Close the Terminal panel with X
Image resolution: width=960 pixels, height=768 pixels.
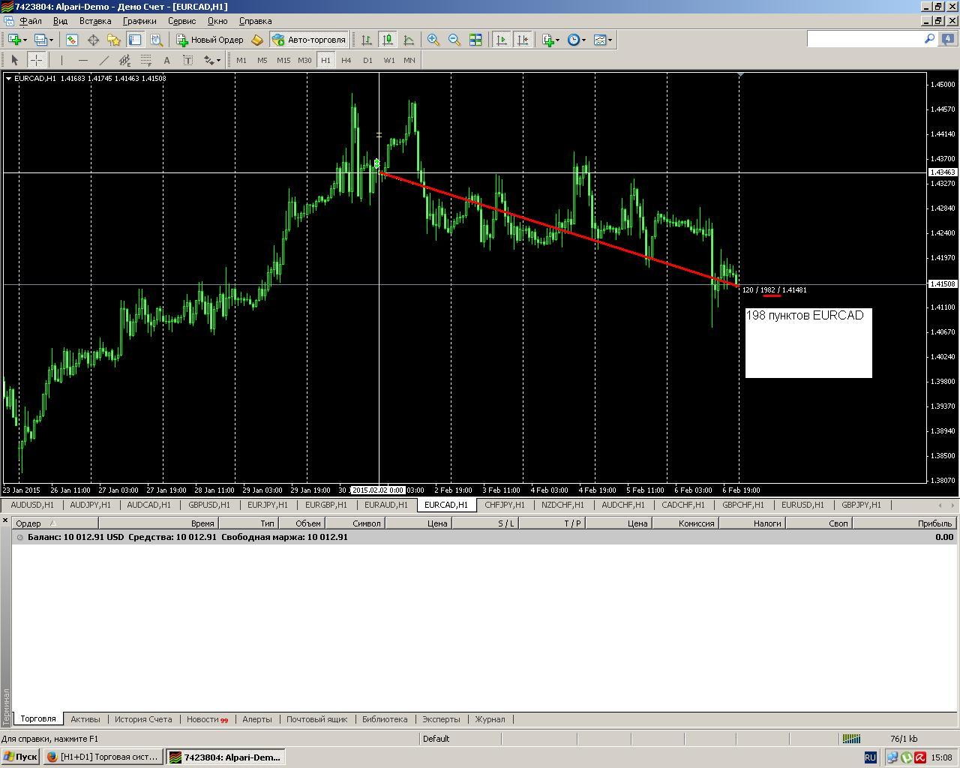click(5, 520)
